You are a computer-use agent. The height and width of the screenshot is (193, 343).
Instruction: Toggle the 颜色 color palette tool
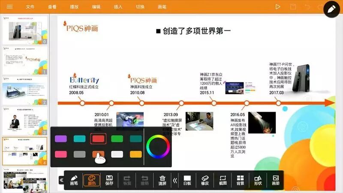coord(92,180)
